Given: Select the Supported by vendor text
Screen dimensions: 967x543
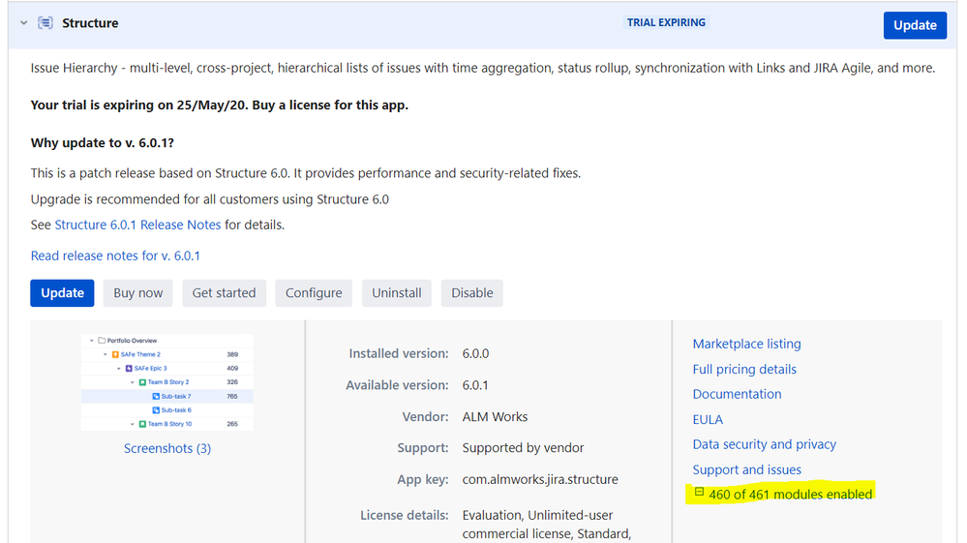Looking at the screenshot, I should pos(523,447).
